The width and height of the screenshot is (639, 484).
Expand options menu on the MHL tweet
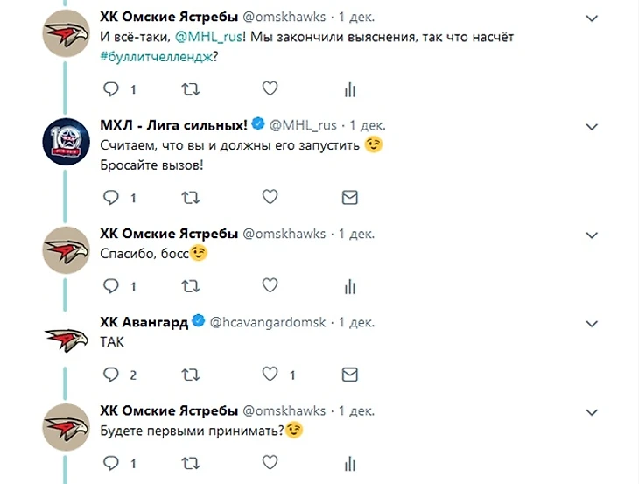tap(591, 127)
